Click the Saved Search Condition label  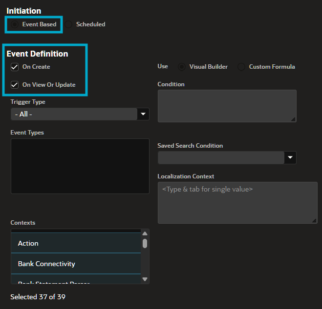[190, 146]
